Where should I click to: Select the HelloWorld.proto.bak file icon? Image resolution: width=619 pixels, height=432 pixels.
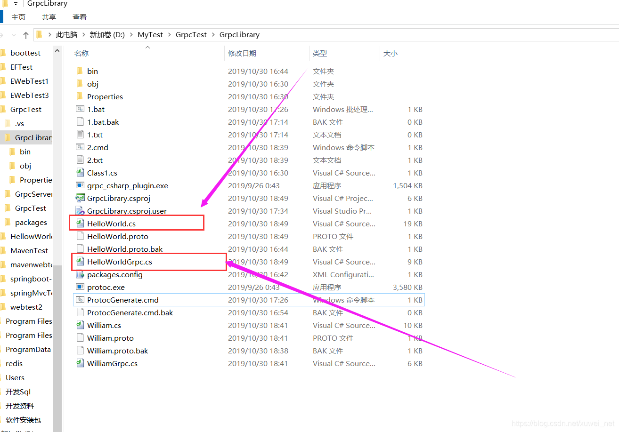point(79,249)
